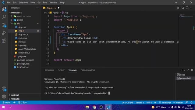This screenshot has height=110, width=195.
Task: Open the feedback icon in status bar
Action: click(186, 103)
